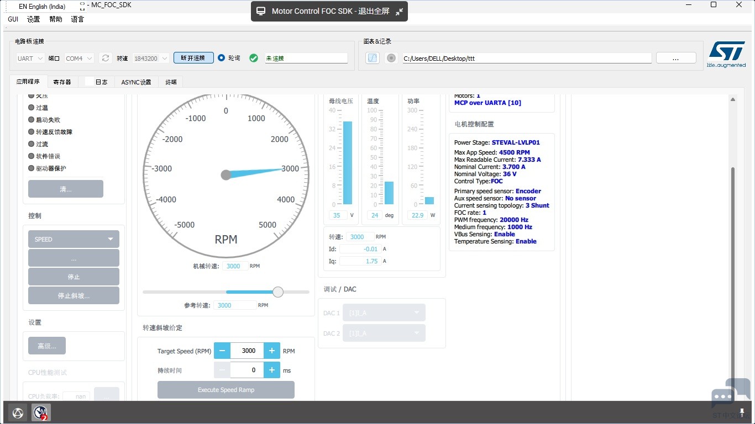Click the reference speed slider handle
The height and width of the screenshot is (424, 755).
pos(278,292)
